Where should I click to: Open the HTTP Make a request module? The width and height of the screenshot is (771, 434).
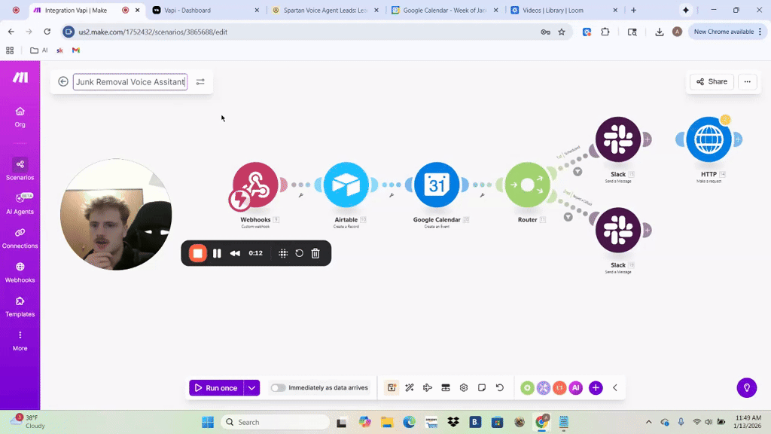click(x=709, y=139)
